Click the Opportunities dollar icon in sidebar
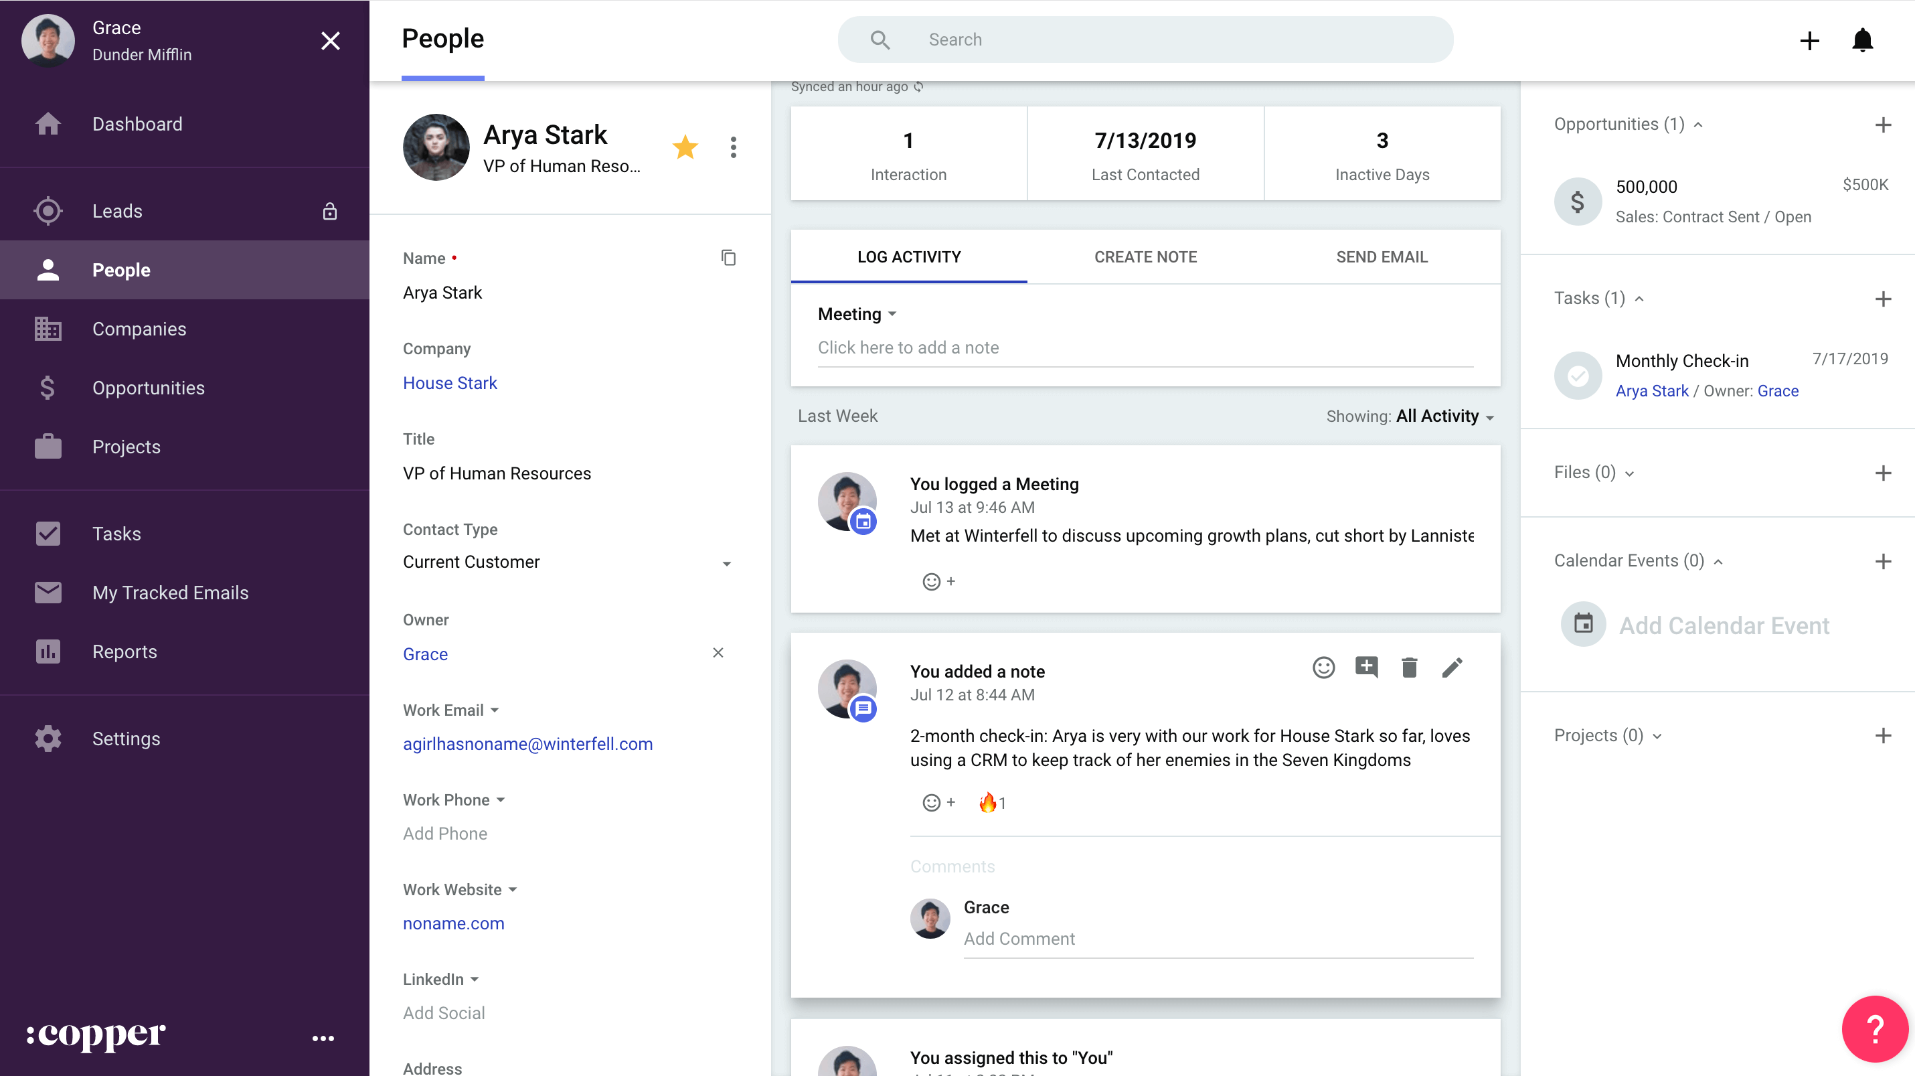The image size is (1915, 1076). click(48, 388)
